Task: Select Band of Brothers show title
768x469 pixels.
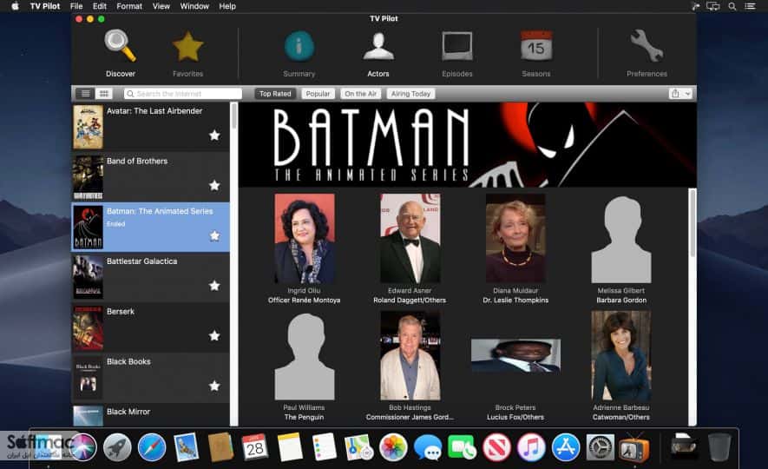Action: (137, 162)
